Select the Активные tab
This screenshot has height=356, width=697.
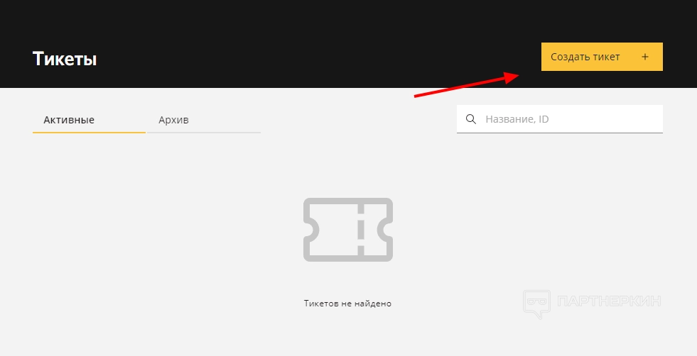(x=89, y=120)
